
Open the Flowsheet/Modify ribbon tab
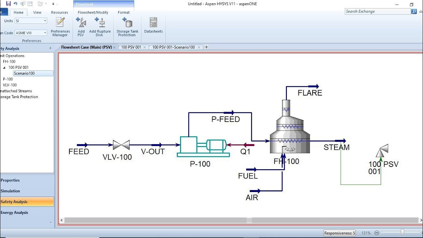coord(93,12)
